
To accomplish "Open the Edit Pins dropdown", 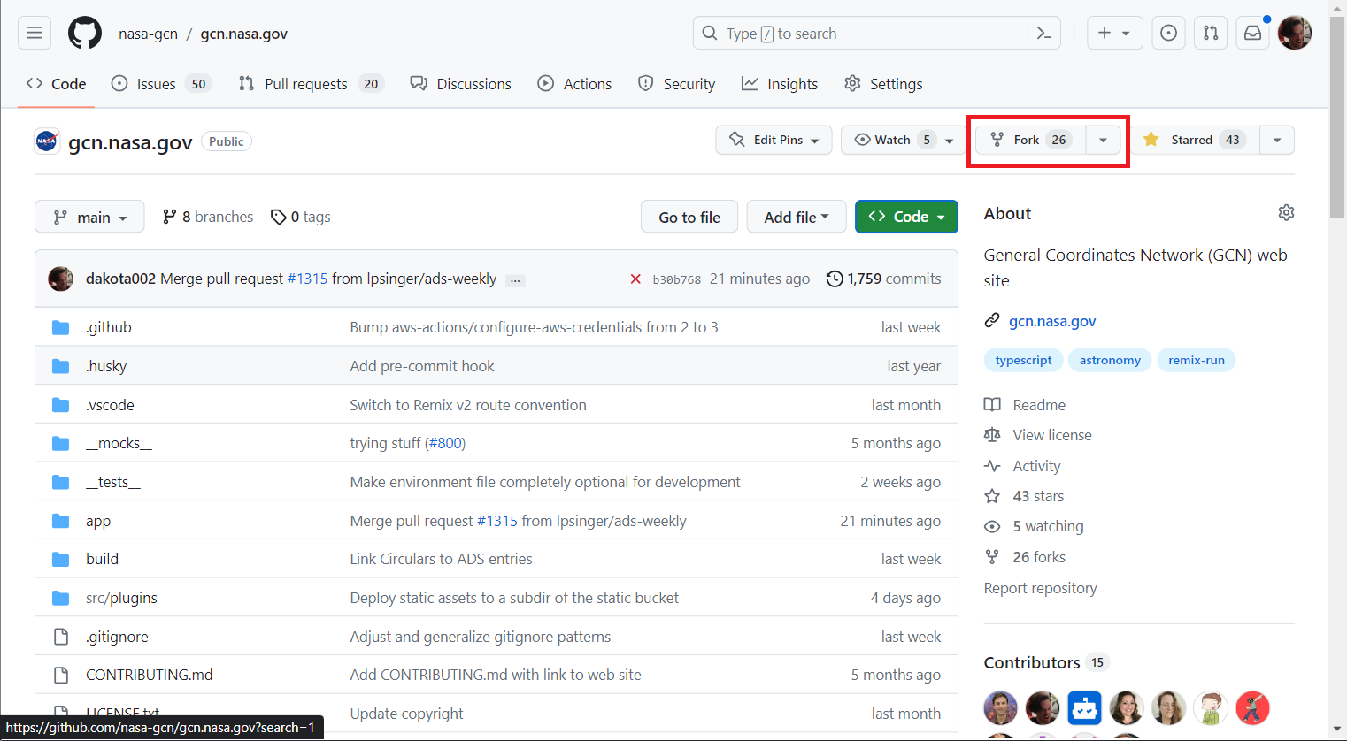I will [774, 140].
